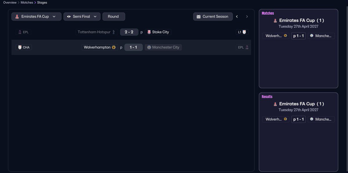Click the Tottenham Hotspur crest icon
Viewport: 348px width, 173px height.
coord(114,32)
